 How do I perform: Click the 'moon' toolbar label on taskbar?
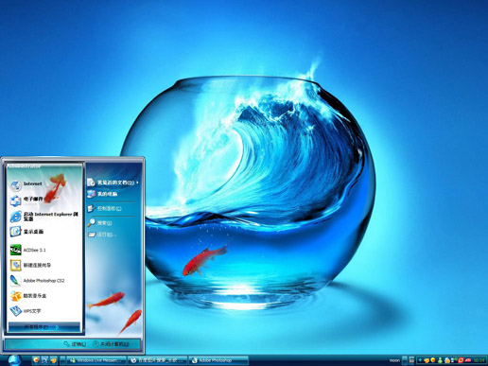(394, 360)
